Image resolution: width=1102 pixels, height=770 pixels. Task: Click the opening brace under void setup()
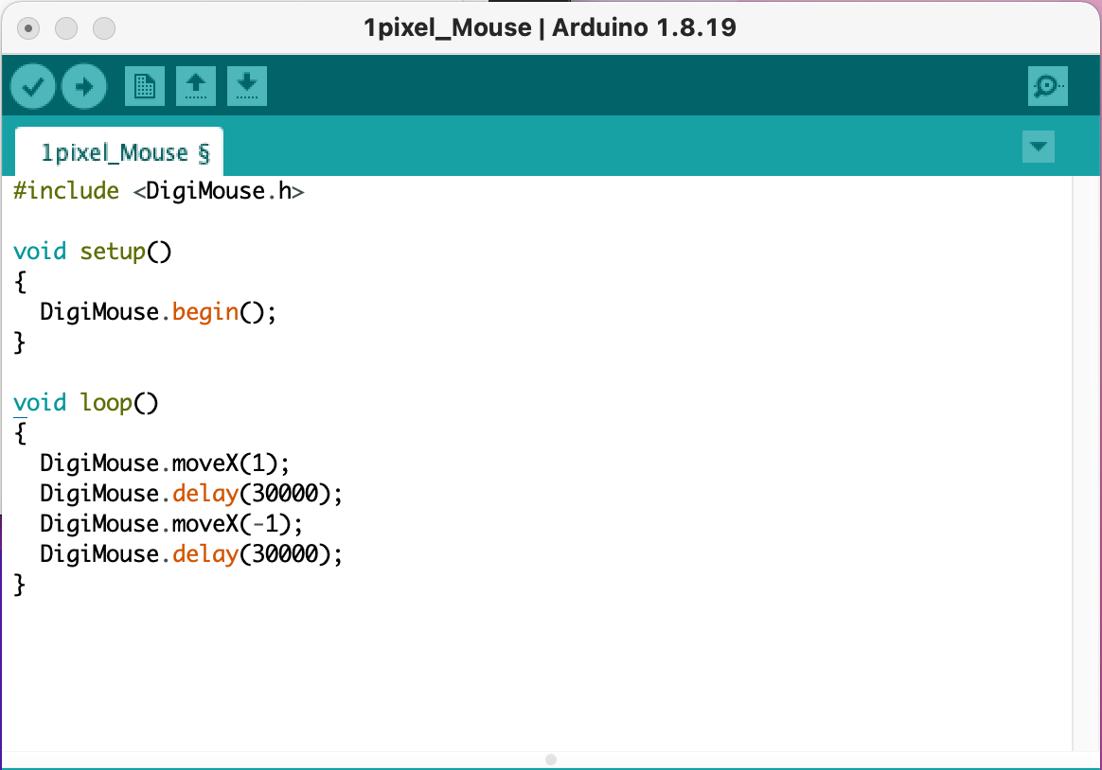click(x=20, y=282)
